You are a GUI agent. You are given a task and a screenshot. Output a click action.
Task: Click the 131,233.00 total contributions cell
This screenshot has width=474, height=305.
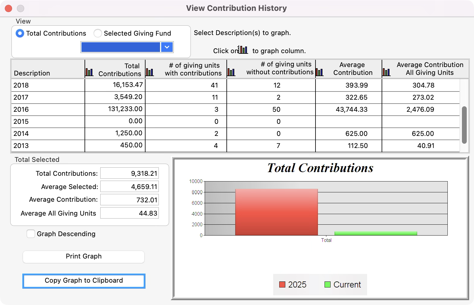pyautogui.click(x=115, y=109)
